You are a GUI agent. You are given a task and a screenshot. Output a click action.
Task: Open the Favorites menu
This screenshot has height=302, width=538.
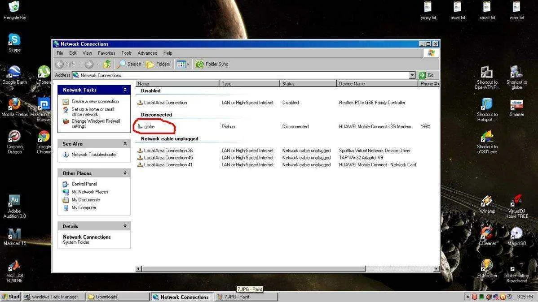click(106, 53)
